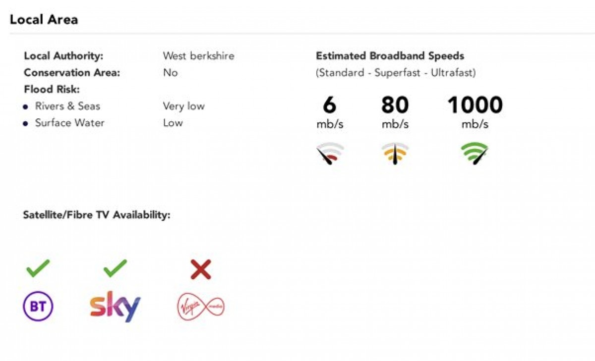Screen dimensions: 595x361
Task: Click the BT logo icon
Action: click(x=38, y=307)
